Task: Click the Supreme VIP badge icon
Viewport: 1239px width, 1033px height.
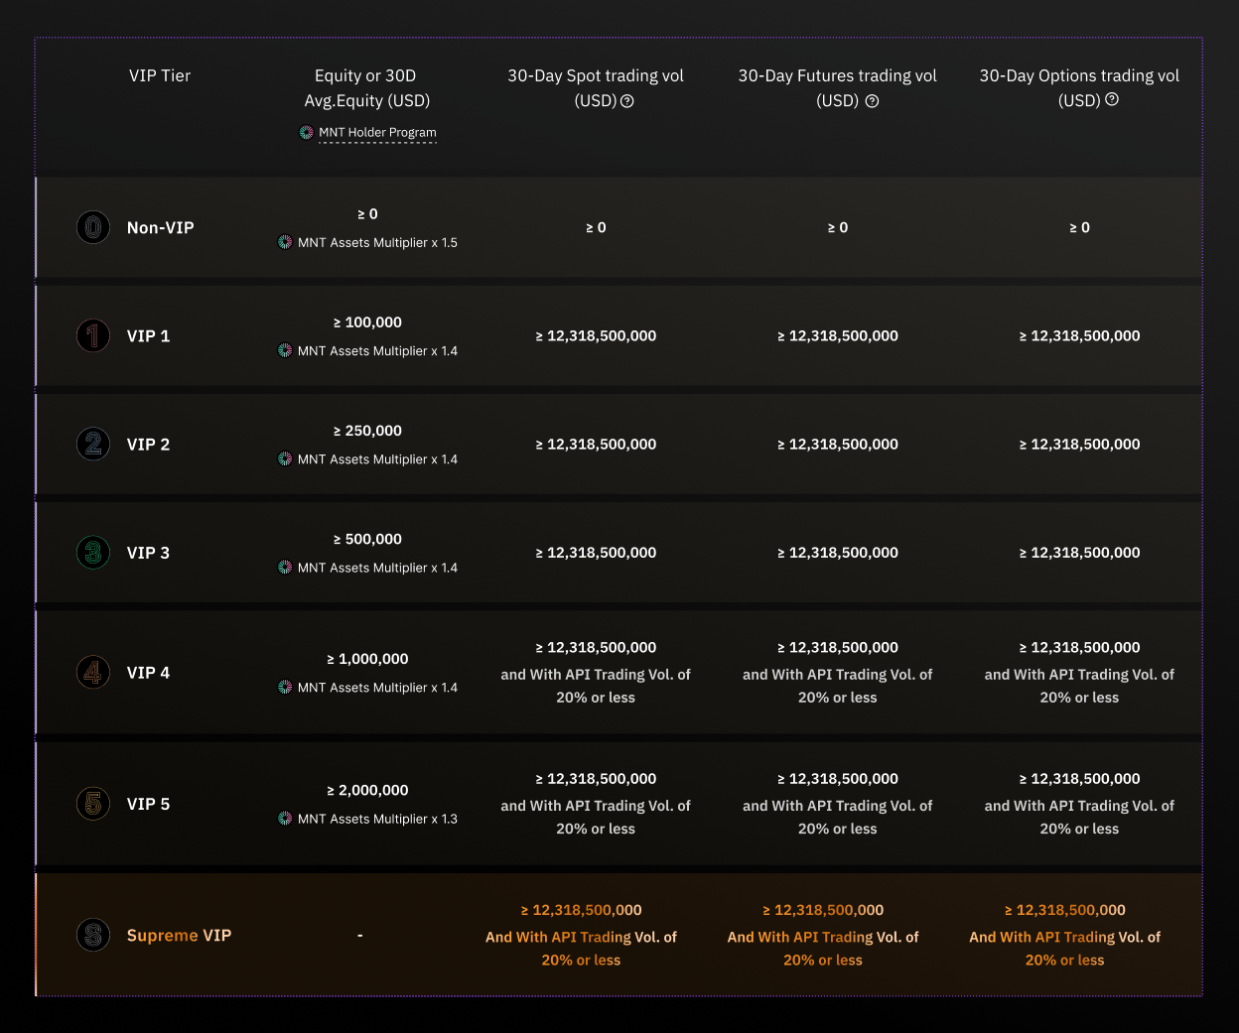Action: tap(92, 935)
